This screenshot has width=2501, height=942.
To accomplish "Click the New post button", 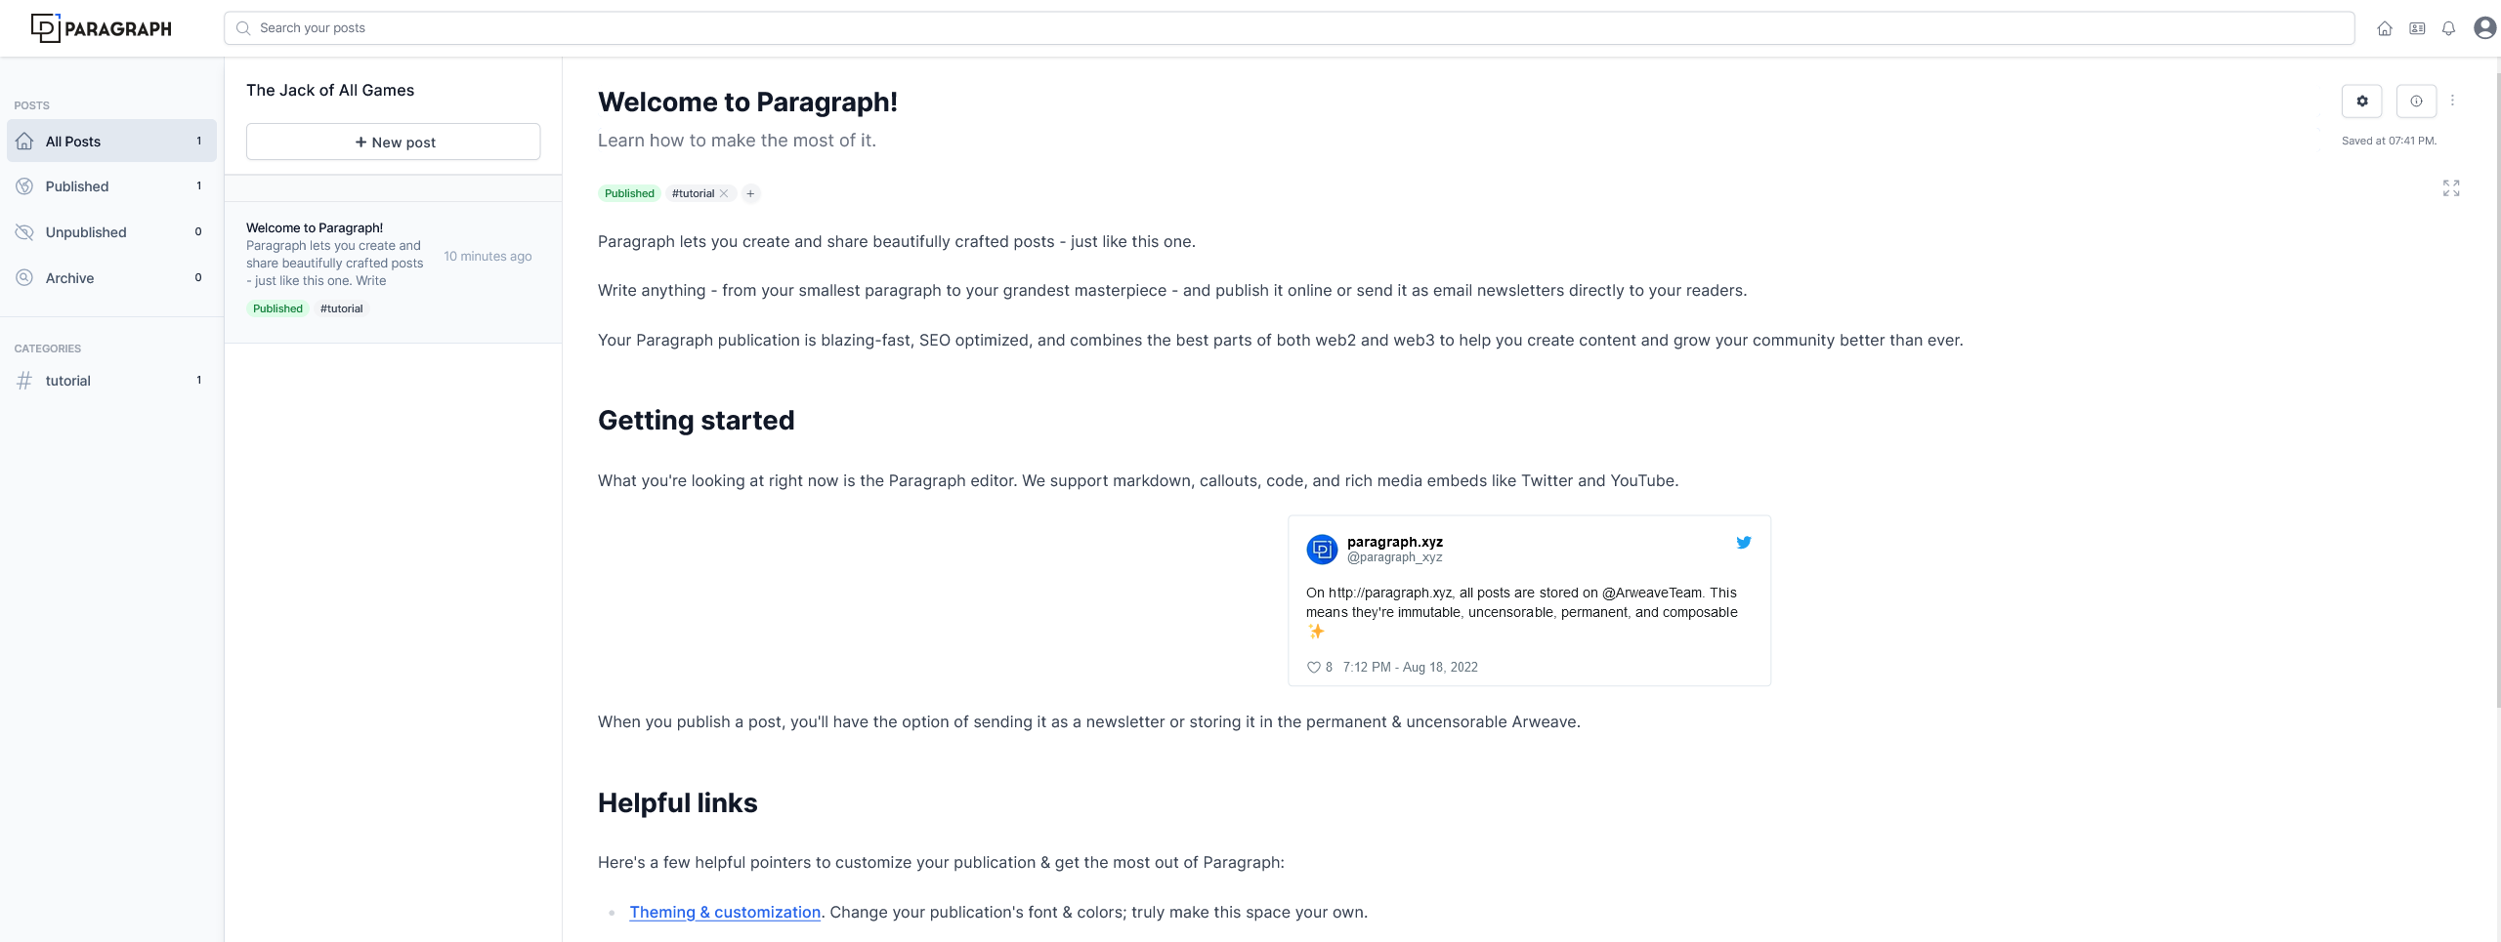I will point(393,142).
